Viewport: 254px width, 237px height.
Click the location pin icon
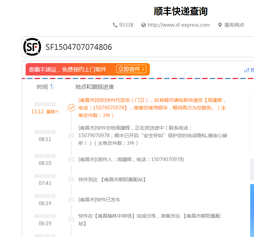pos(220,25)
